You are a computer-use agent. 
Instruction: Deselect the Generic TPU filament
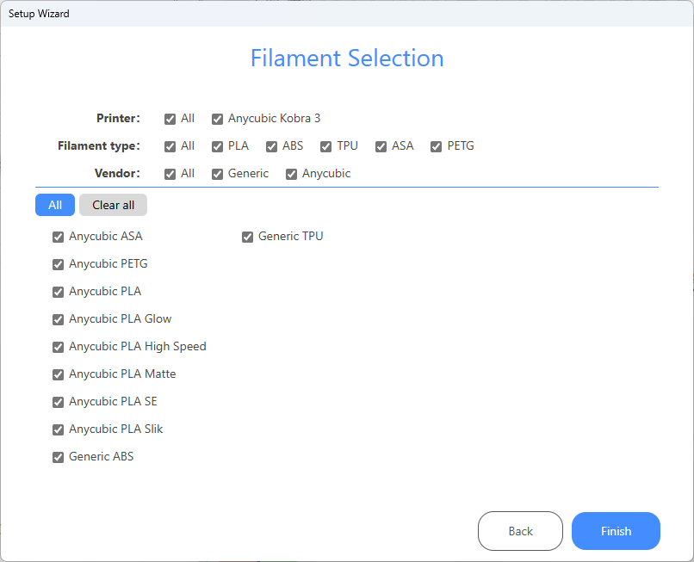(248, 237)
